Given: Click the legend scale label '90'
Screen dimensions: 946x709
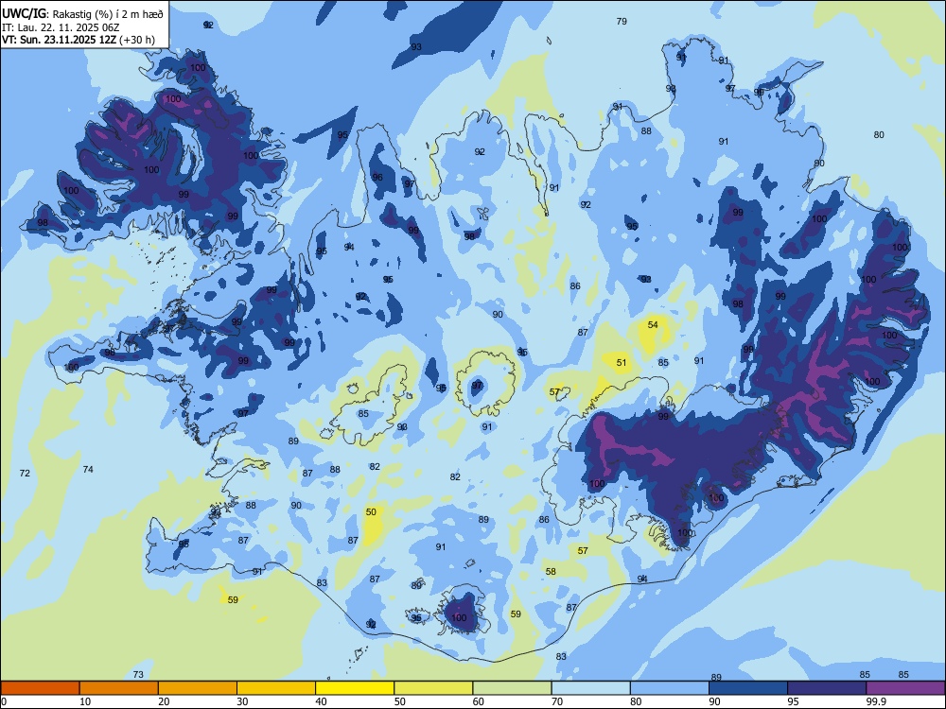Looking at the screenshot, I should coord(715,701).
